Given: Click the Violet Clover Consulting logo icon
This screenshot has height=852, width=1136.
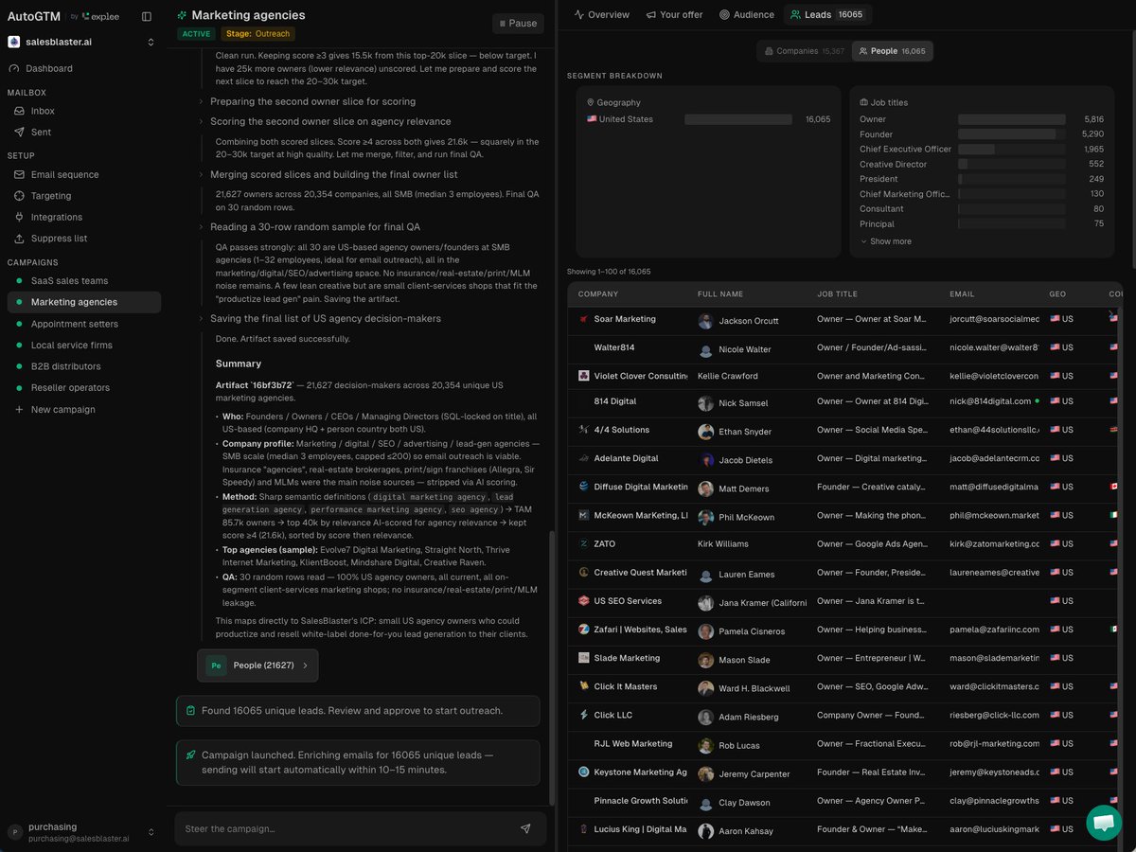Looking at the screenshot, I should [584, 376].
